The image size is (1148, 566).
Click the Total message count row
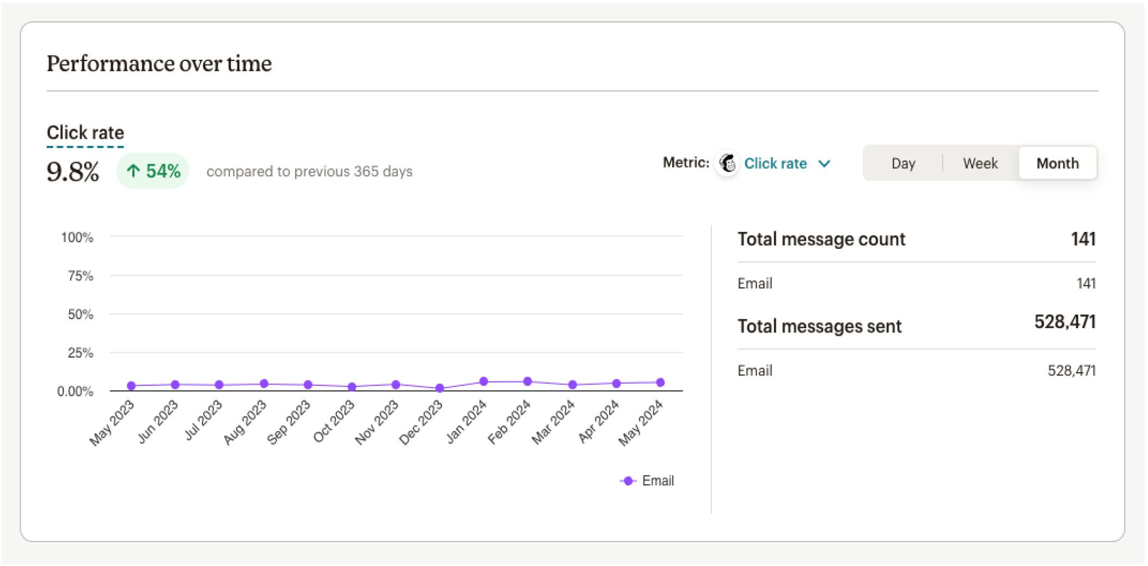[x=916, y=239]
